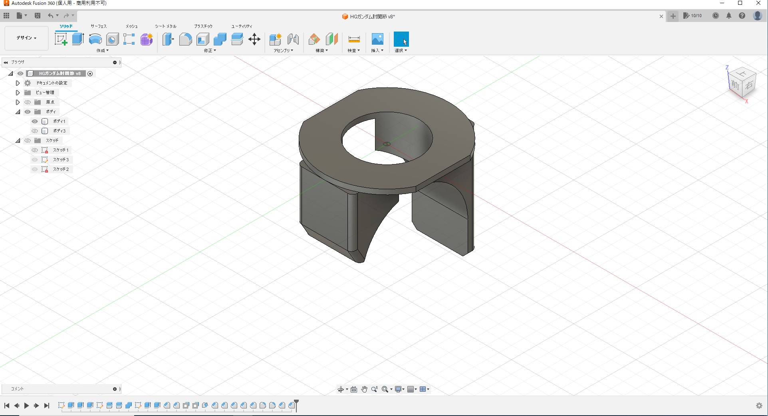Expand the ドキュメントの設定 tree node
This screenshot has width=768, height=416.
(x=18, y=83)
